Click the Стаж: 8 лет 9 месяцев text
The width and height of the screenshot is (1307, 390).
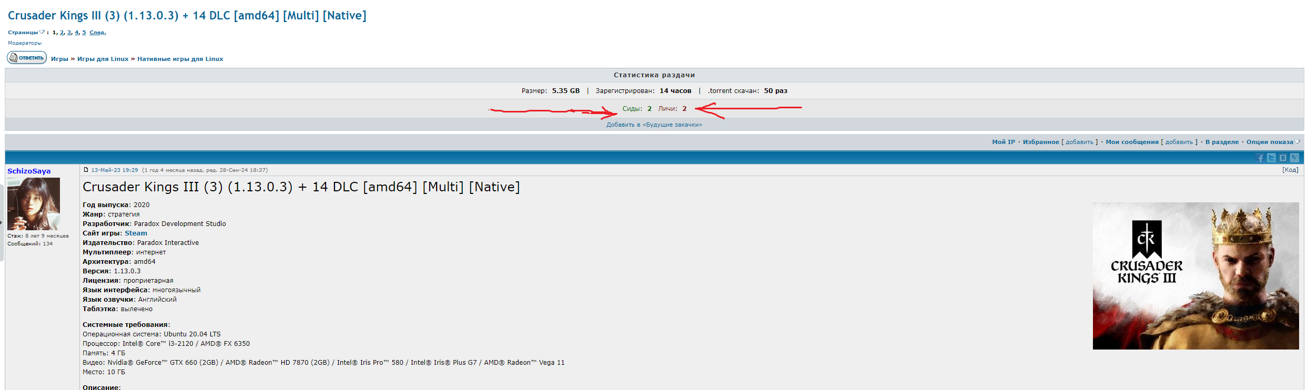pyautogui.click(x=38, y=236)
